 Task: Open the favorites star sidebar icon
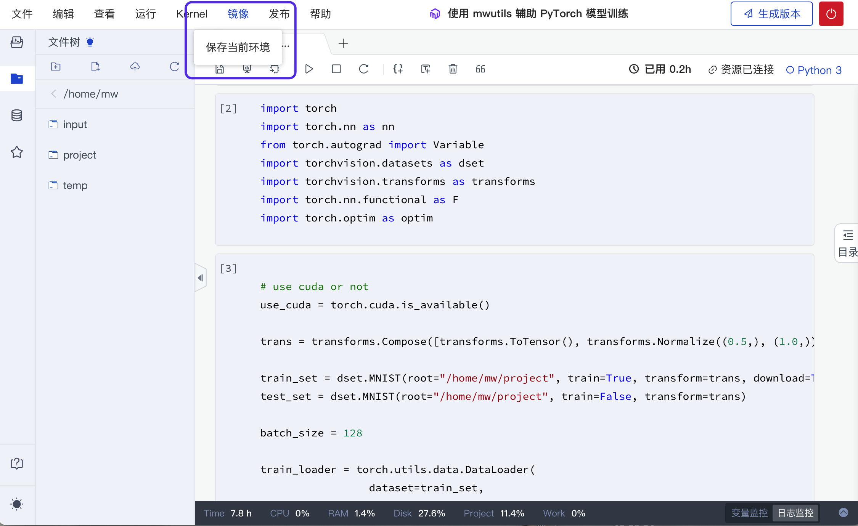tap(17, 152)
